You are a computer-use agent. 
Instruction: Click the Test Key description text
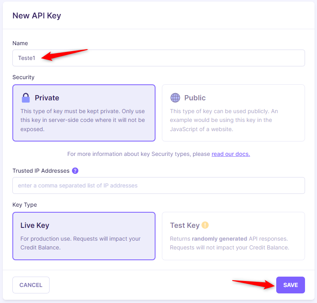click(229, 243)
